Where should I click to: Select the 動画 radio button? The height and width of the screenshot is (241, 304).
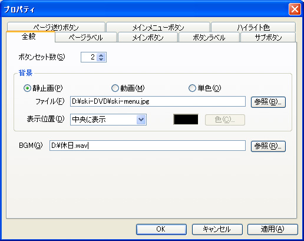pyautogui.click(x=115, y=88)
